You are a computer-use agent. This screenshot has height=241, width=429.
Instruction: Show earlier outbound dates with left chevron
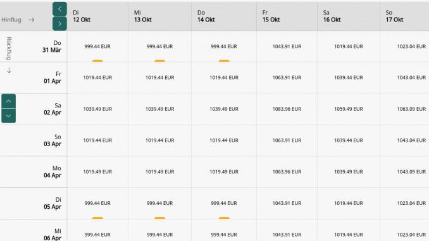tap(59, 9)
